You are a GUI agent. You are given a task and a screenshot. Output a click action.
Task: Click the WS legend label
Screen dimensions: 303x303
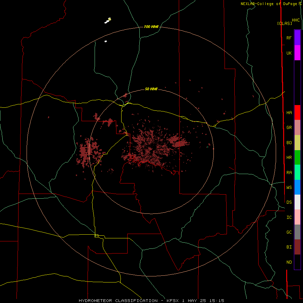pyautogui.click(x=289, y=188)
